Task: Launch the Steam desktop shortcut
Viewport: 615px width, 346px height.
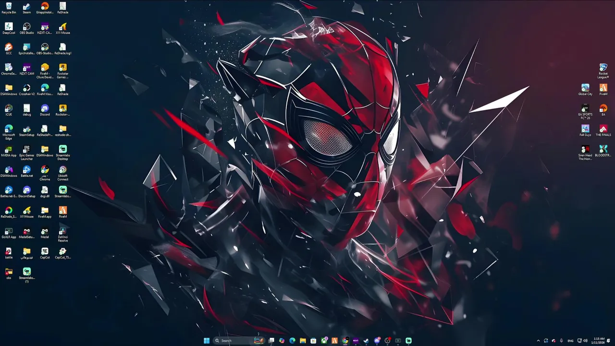Action: coord(26,8)
